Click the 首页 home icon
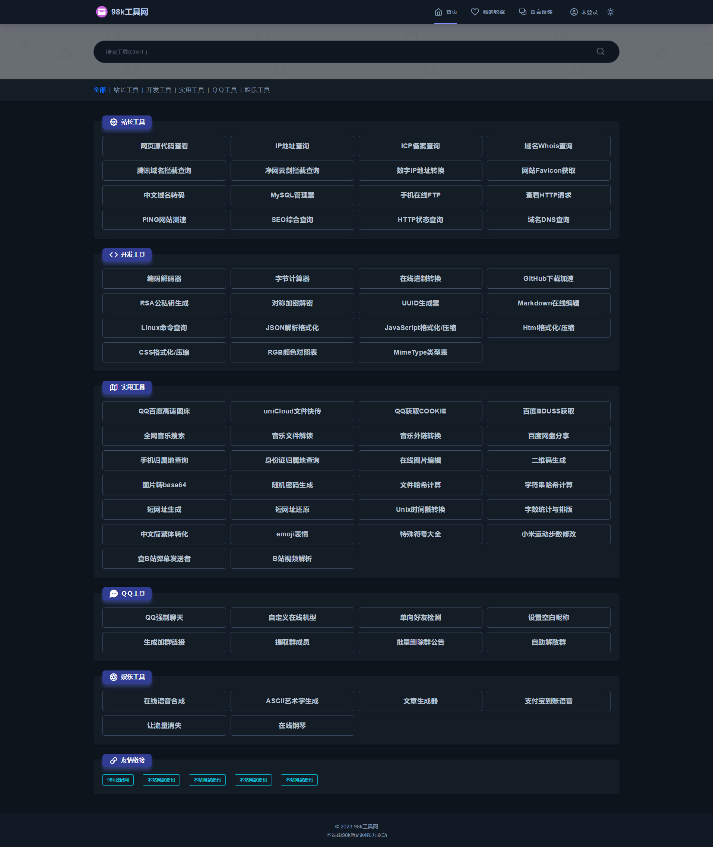 tap(438, 12)
